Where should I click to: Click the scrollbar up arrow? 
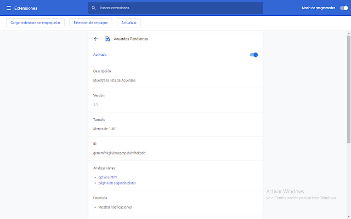349,33
